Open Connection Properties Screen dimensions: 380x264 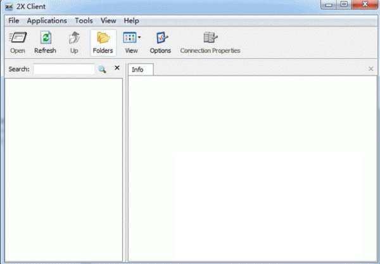point(210,42)
